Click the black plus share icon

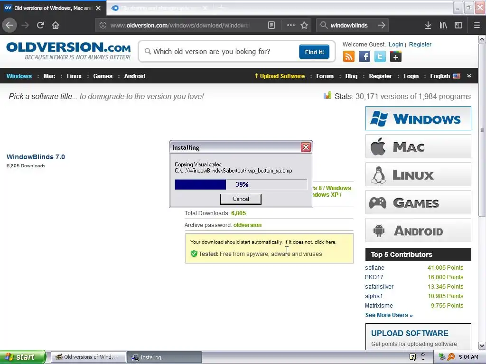[395, 57]
